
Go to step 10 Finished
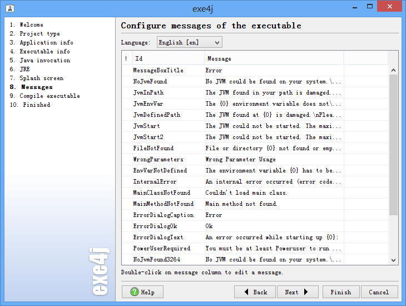[30, 105]
